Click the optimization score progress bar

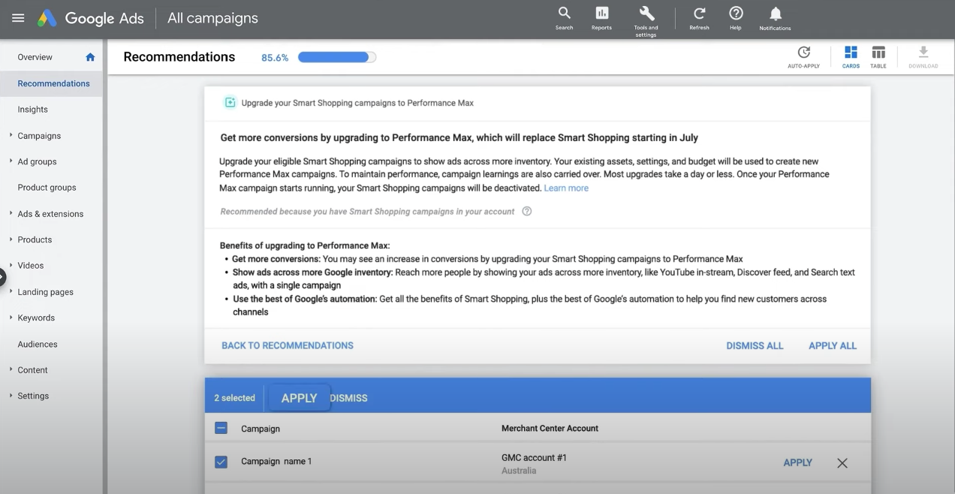pos(337,57)
